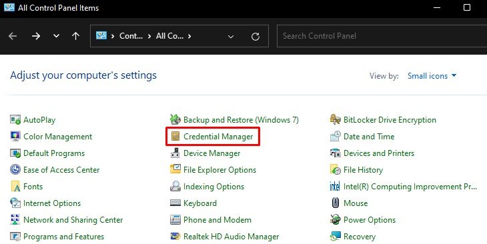Click the Back navigation arrow
Image resolution: width=487 pixels, height=244 pixels.
[13, 36]
